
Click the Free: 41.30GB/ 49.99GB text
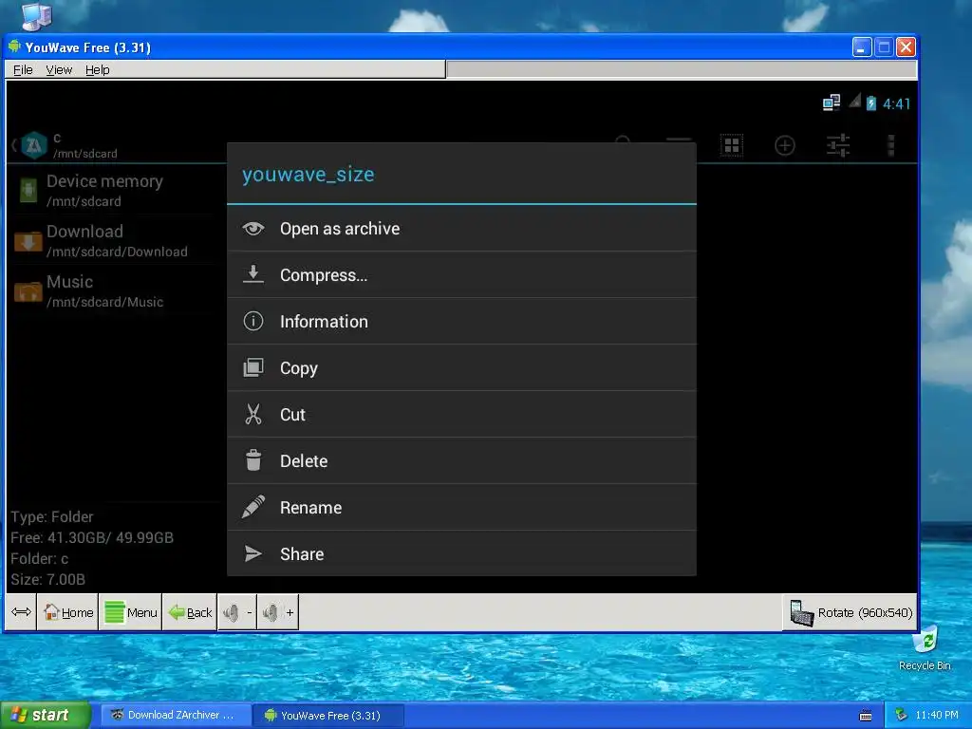[92, 537]
